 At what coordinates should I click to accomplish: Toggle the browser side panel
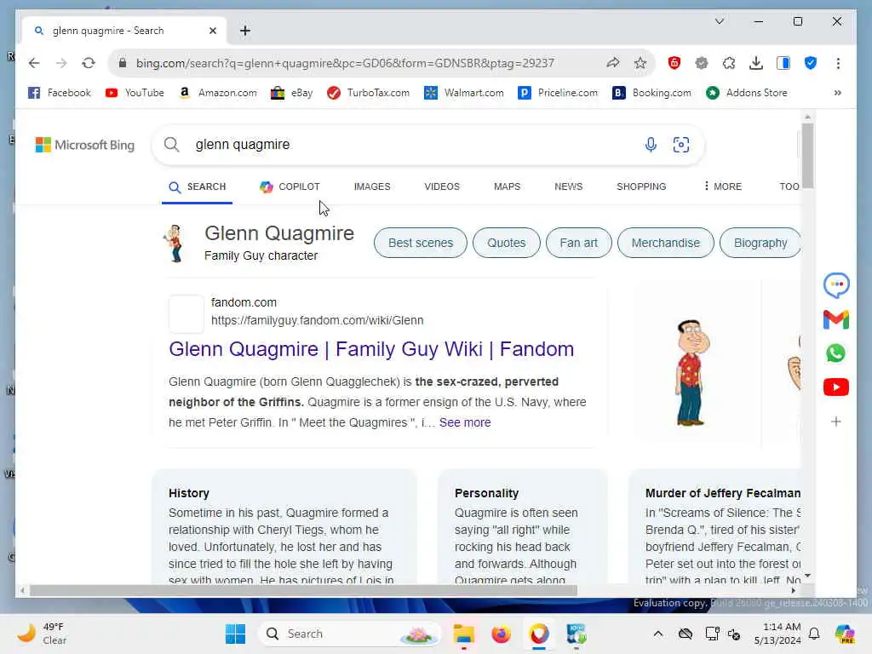click(783, 63)
